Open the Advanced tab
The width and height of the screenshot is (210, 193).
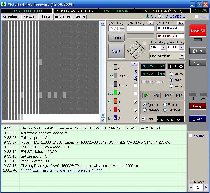tap(63, 17)
